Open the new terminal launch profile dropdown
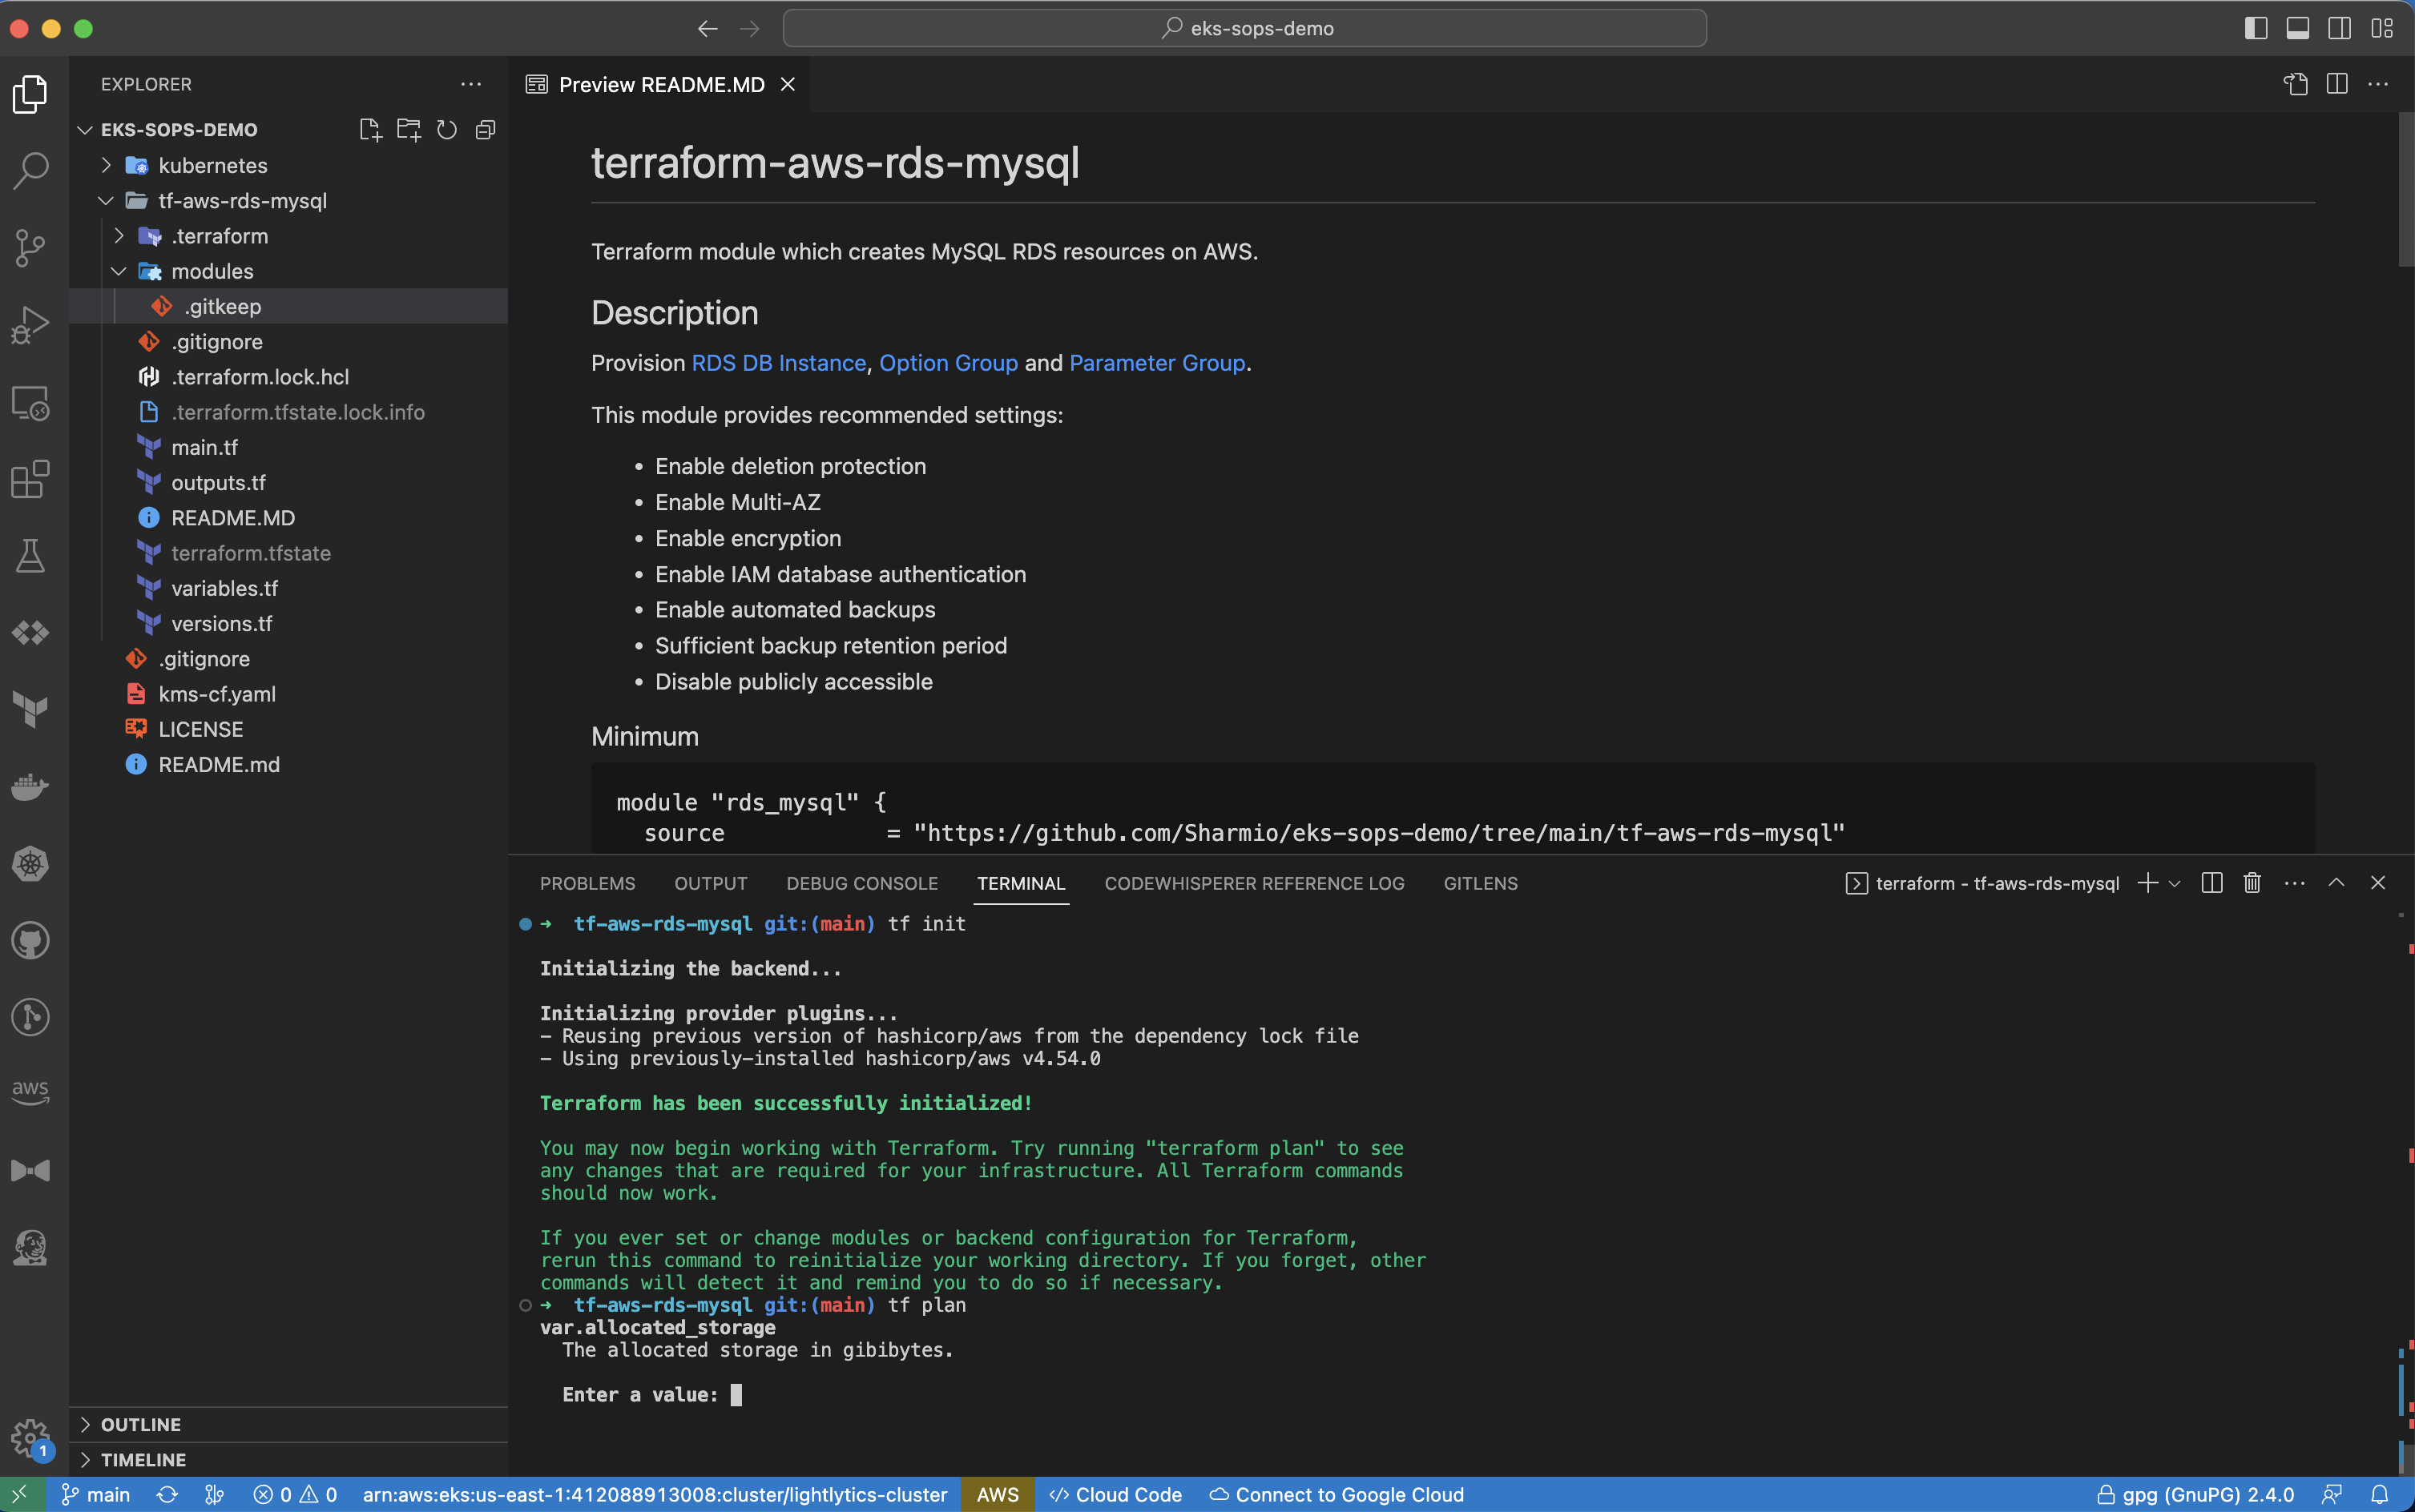The height and width of the screenshot is (1512, 2415). click(2175, 883)
